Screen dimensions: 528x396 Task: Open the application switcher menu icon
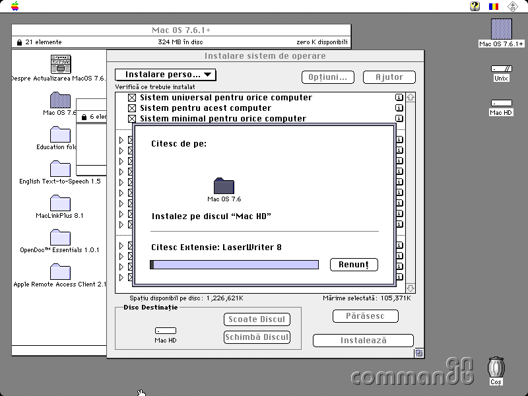tap(513, 6)
